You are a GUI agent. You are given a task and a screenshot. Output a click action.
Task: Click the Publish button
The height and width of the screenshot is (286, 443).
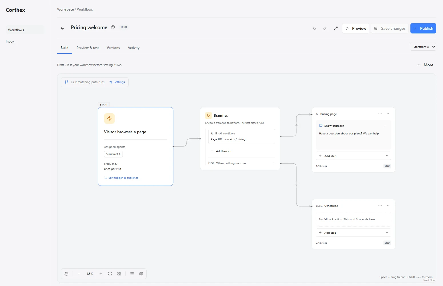(x=423, y=28)
